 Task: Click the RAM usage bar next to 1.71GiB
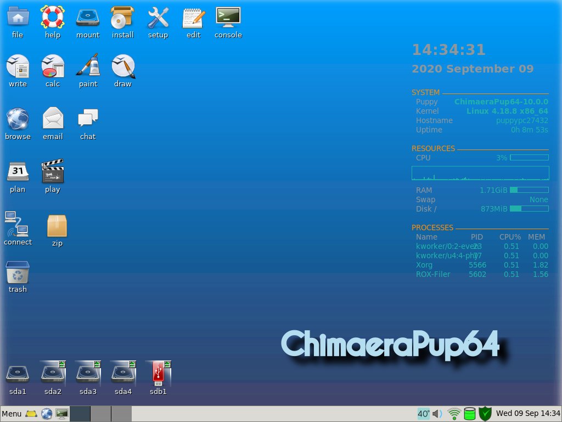click(530, 190)
